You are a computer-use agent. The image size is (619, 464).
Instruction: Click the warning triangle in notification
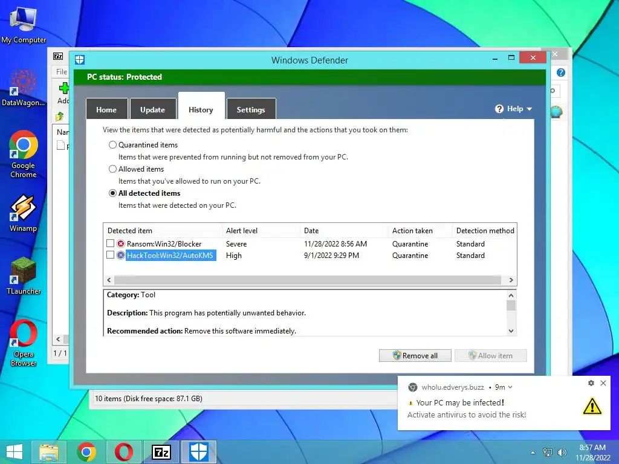pos(592,406)
